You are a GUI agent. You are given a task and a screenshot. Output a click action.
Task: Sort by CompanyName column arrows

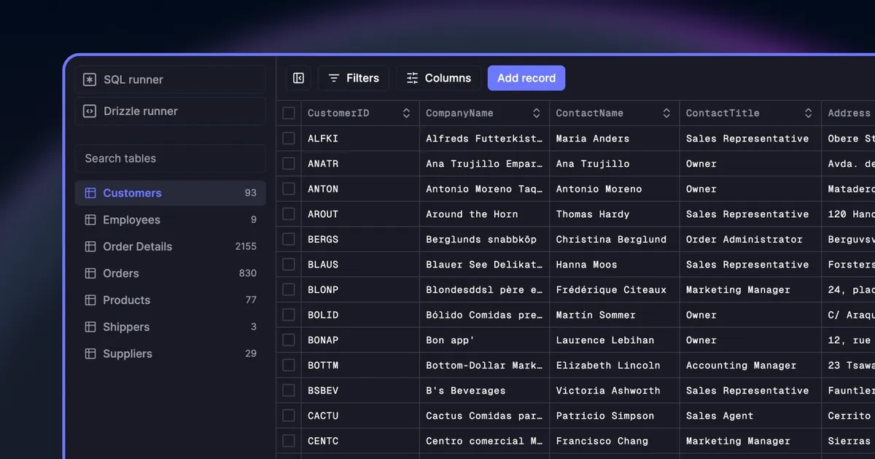(x=537, y=113)
